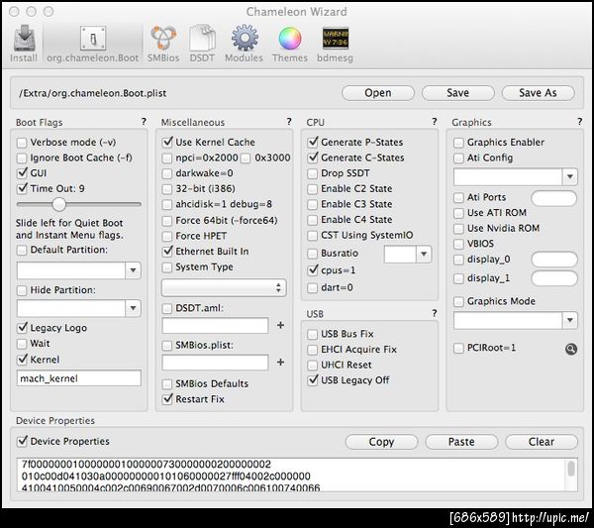This screenshot has height=528, width=594.
Task: Click the SMBios.plist path input field
Action: click(215, 363)
